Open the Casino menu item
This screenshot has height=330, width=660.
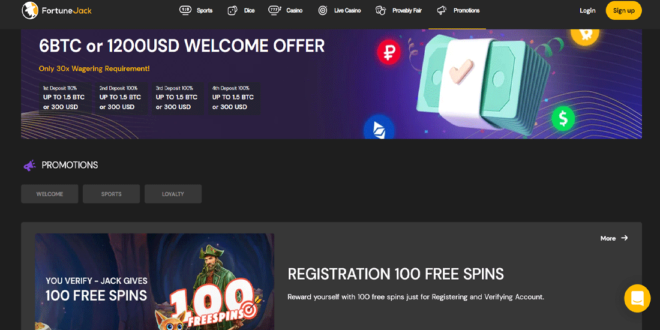294,11
